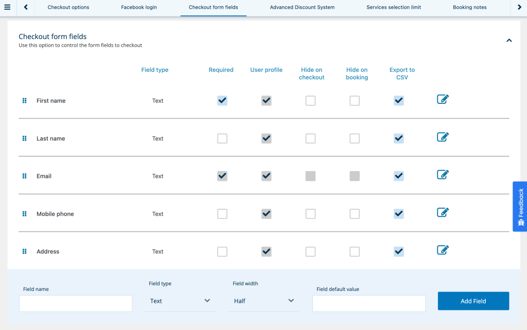
Task: Open the edit icon for First name field
Action: 443,100
